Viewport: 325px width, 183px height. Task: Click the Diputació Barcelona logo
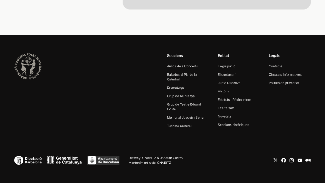28,160
